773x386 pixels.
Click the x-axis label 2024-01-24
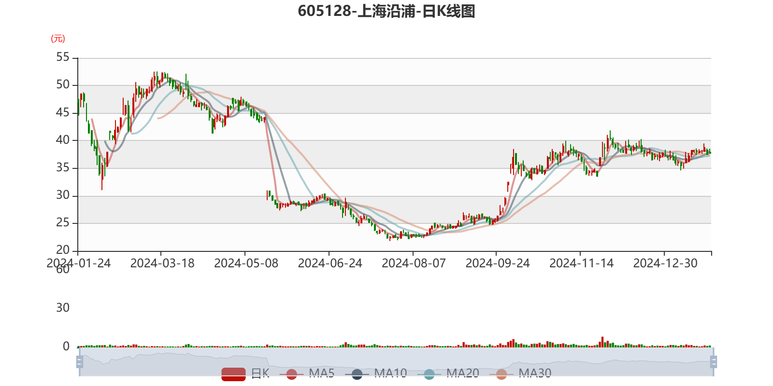click(79, 263)
